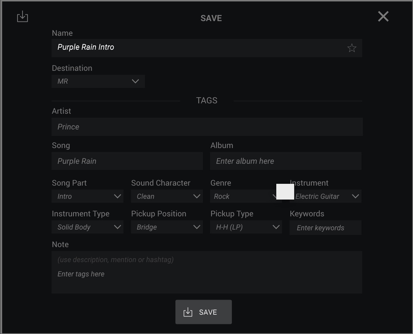The width and height of the screenshot is (413, 334).
Task: Close the Save dialog
Action: pos(383,16)
